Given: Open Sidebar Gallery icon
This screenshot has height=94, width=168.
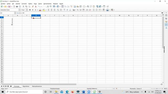Looking at the screenshot, I should [166, 22].
